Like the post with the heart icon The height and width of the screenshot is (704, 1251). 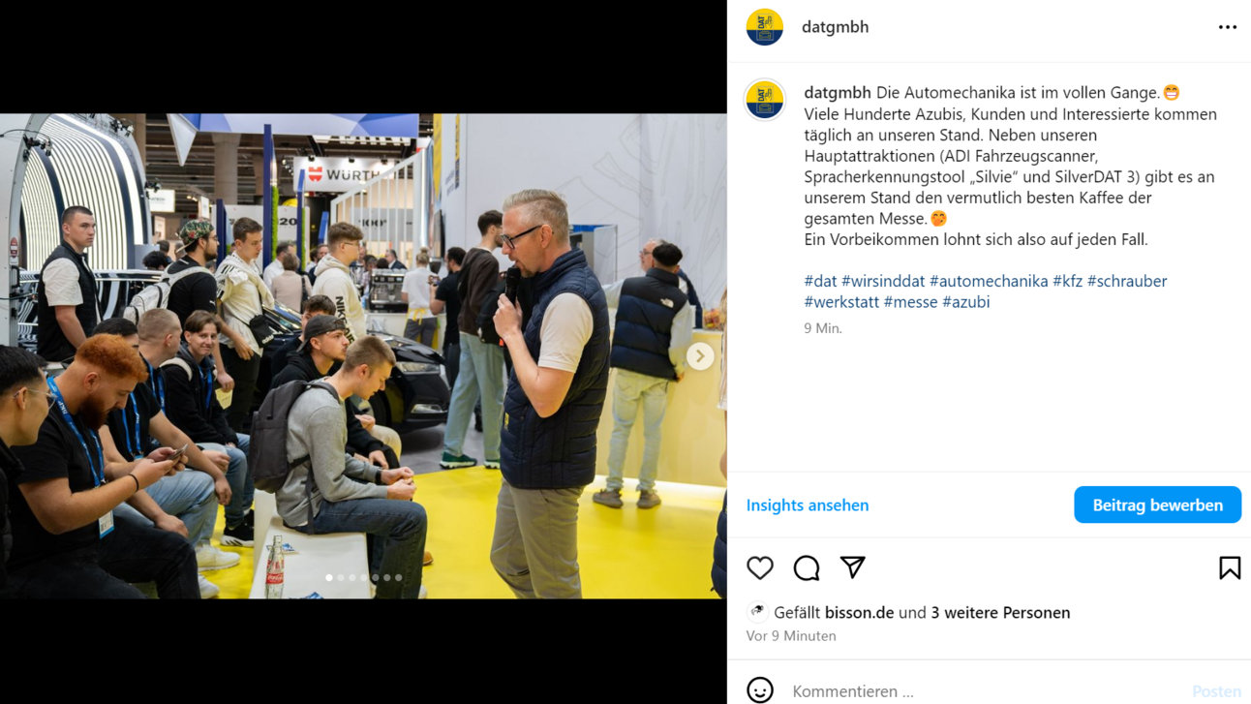coord(760,567)
